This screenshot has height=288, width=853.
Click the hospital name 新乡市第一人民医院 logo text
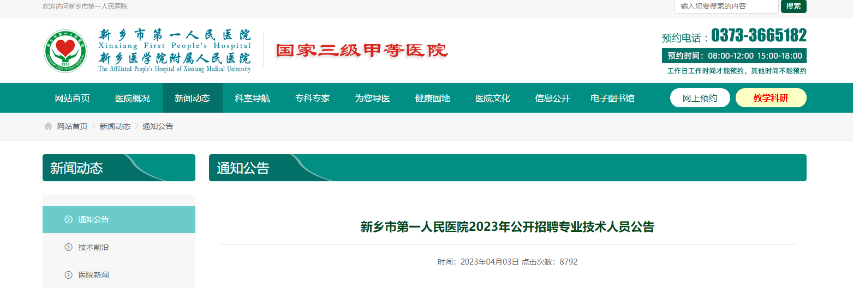tap(175, 36)
